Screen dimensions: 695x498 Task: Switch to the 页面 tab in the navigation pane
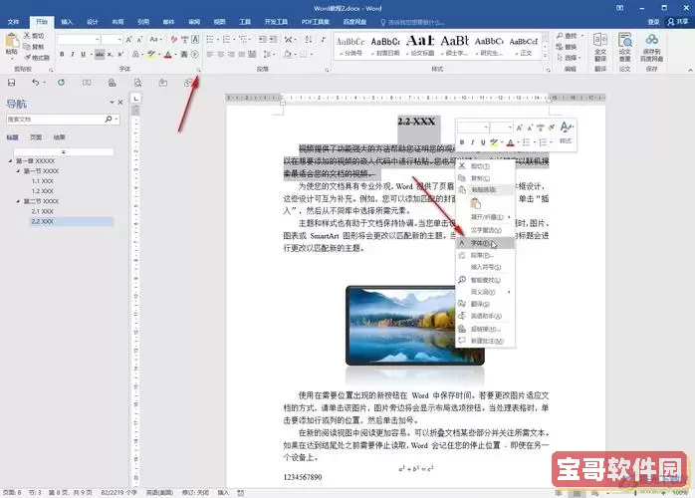click(36, 137)
